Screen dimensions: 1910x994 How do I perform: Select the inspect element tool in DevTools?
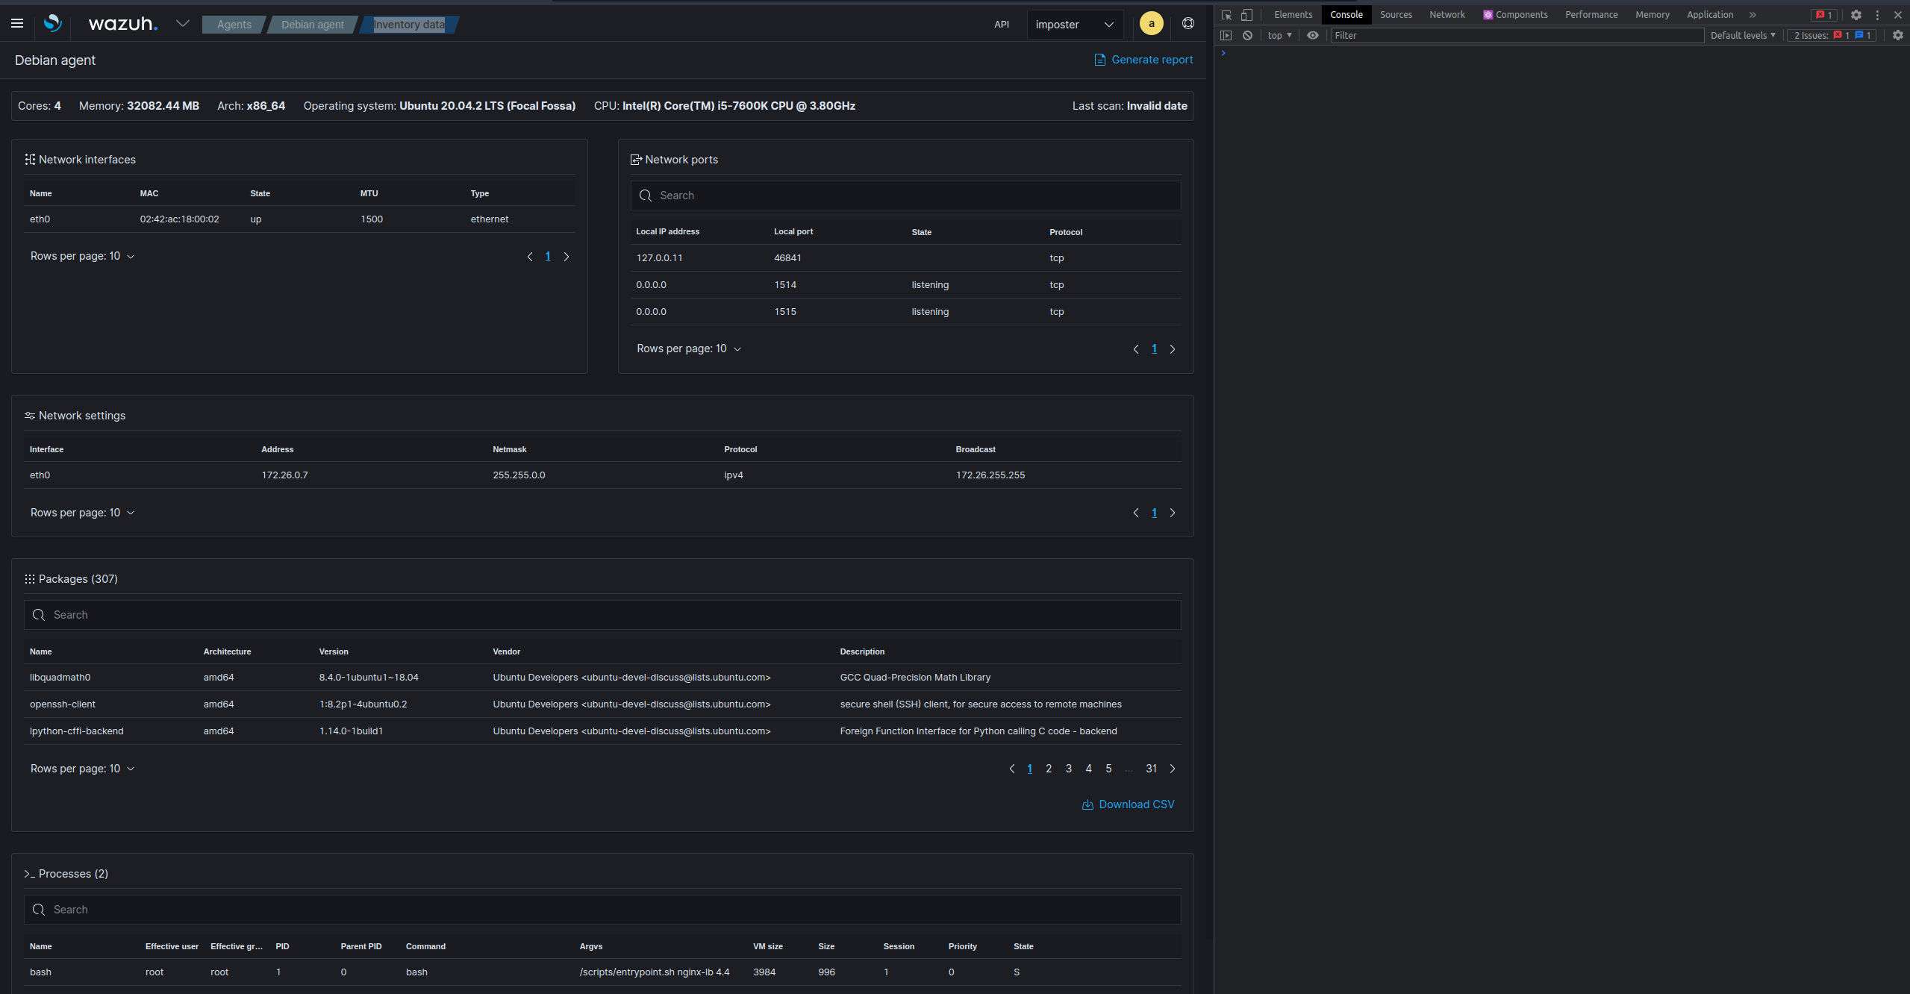pyautogui.click(x=1226, y=14)
